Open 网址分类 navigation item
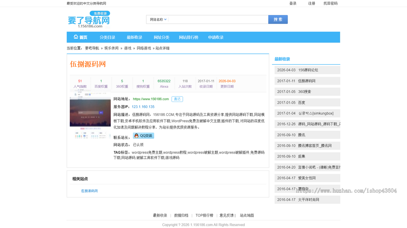The image size is (407, 228). [161, 37]
